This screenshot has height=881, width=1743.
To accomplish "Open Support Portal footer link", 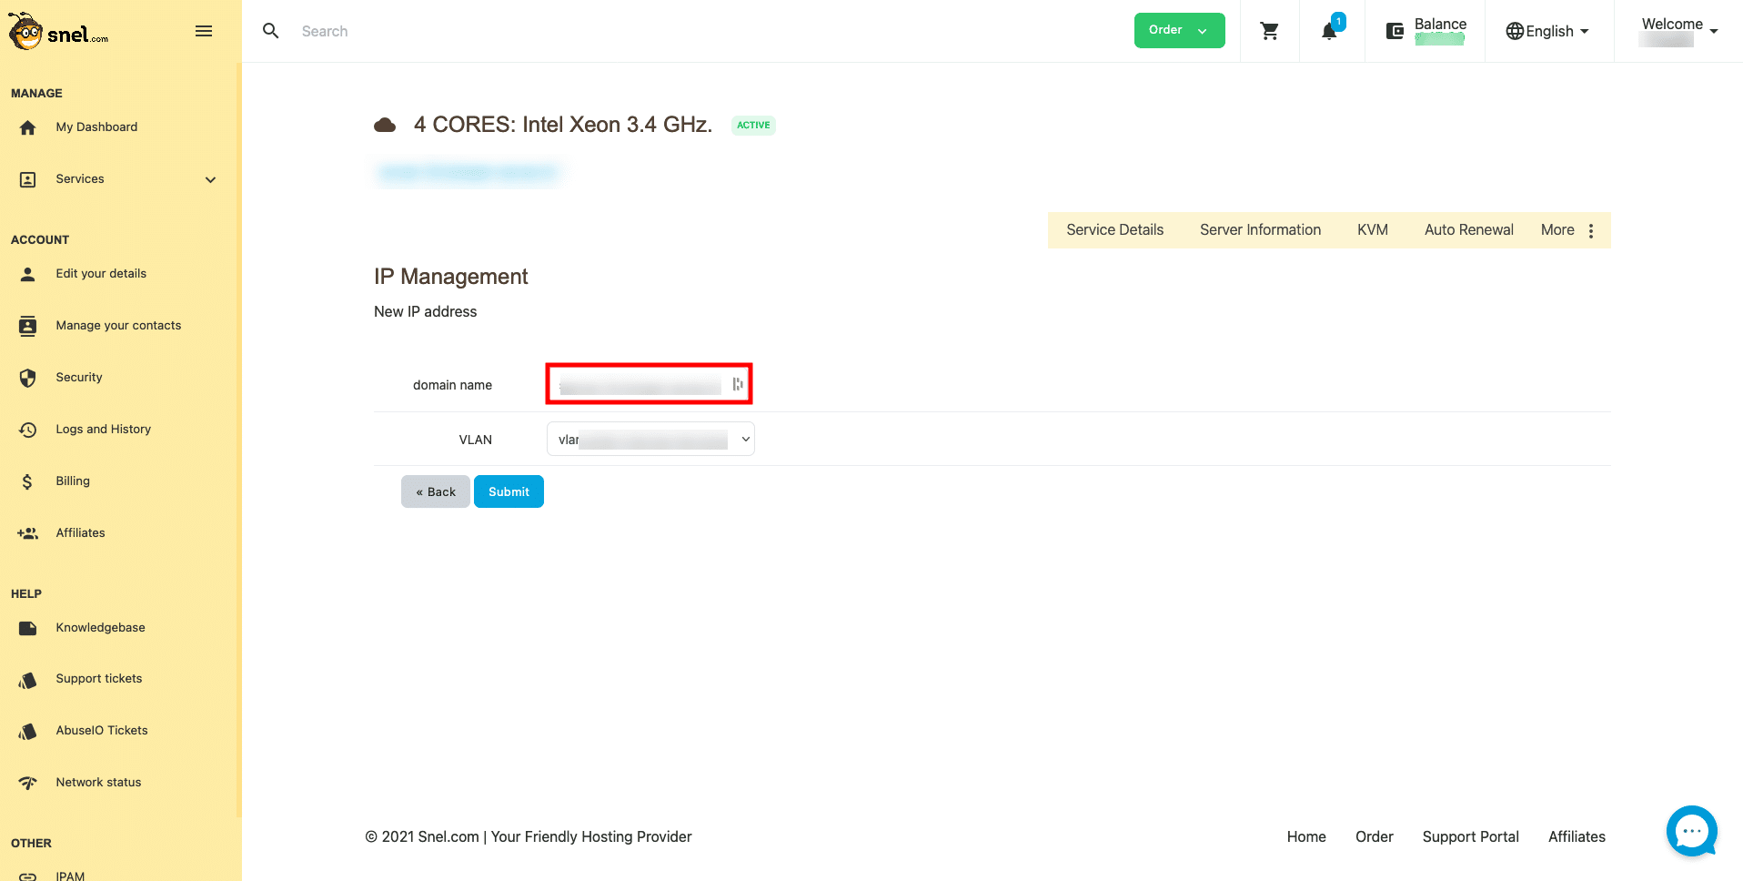I will pos(1470,836).
